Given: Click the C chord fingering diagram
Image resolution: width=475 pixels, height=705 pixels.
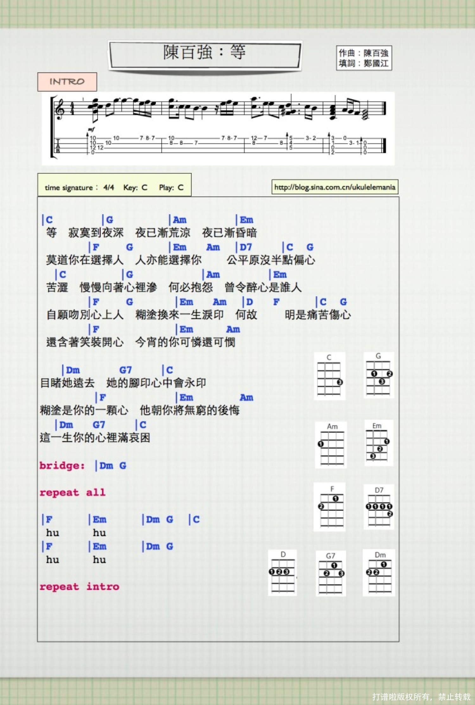Looking at the screenshot, I should 329,376.
